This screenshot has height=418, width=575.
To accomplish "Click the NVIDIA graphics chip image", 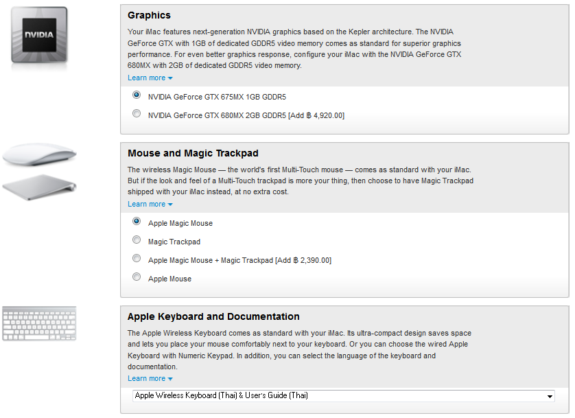I will pyautogui.click(x=39, y=34).
